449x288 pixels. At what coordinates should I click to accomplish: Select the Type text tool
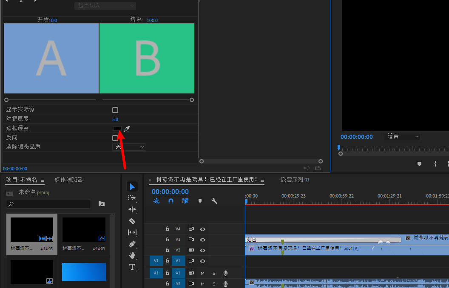(132, 267)
